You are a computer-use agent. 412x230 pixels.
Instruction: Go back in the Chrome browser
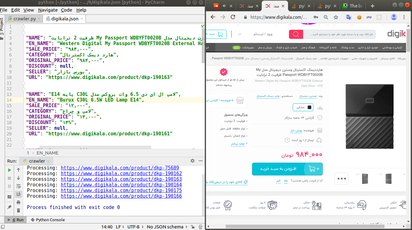213,17
